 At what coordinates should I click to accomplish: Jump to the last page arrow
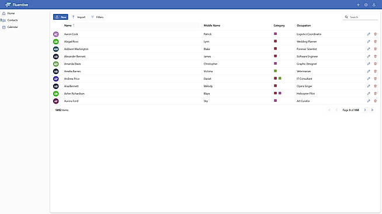click(x=372, y=110)
